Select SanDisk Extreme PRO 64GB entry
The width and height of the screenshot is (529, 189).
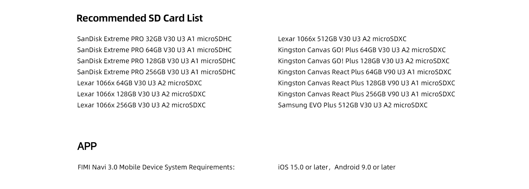coord(154,50)
